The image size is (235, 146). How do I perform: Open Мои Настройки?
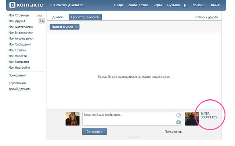pyautogui.click(x=19, y=68)
